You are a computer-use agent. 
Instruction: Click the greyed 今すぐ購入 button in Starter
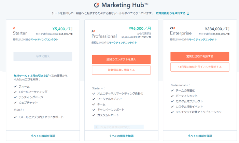[43, 56]
